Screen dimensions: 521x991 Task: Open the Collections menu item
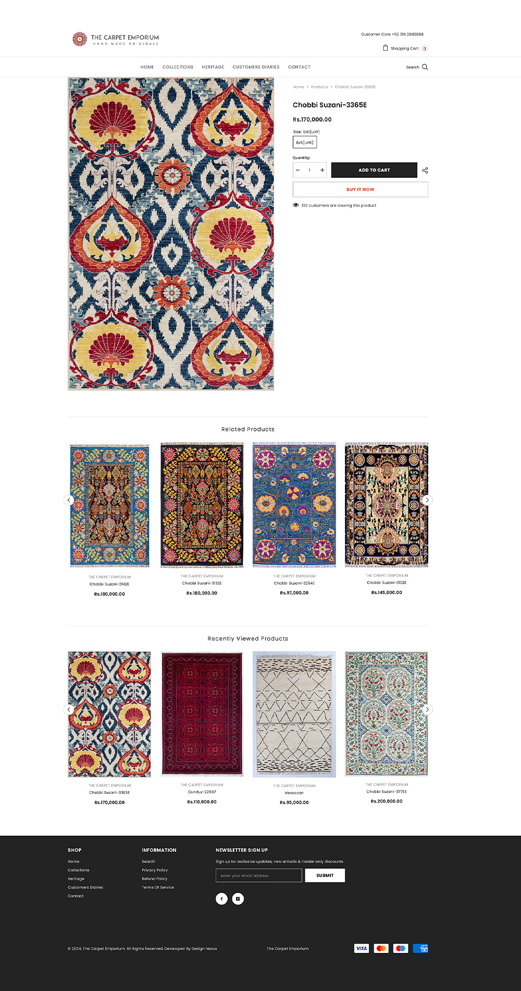(178, 67)
